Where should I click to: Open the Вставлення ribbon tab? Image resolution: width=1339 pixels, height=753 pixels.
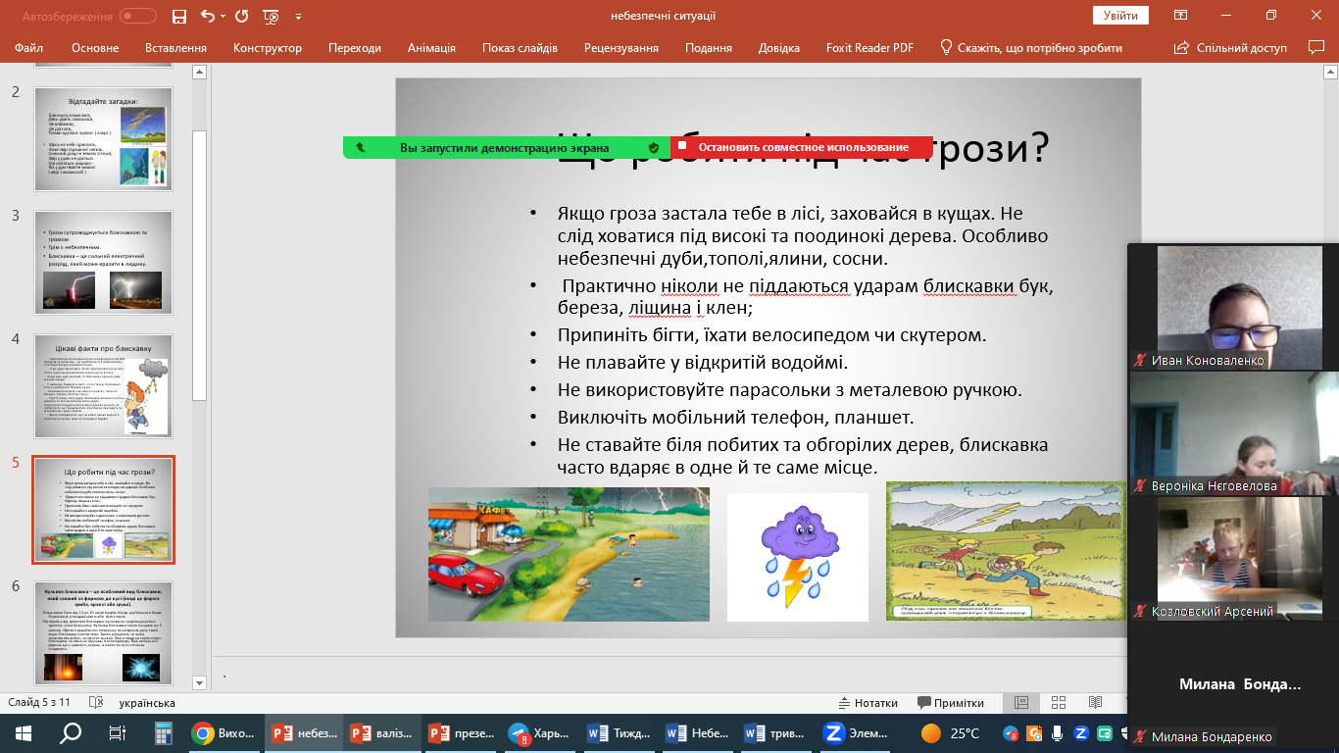point(175,48)
